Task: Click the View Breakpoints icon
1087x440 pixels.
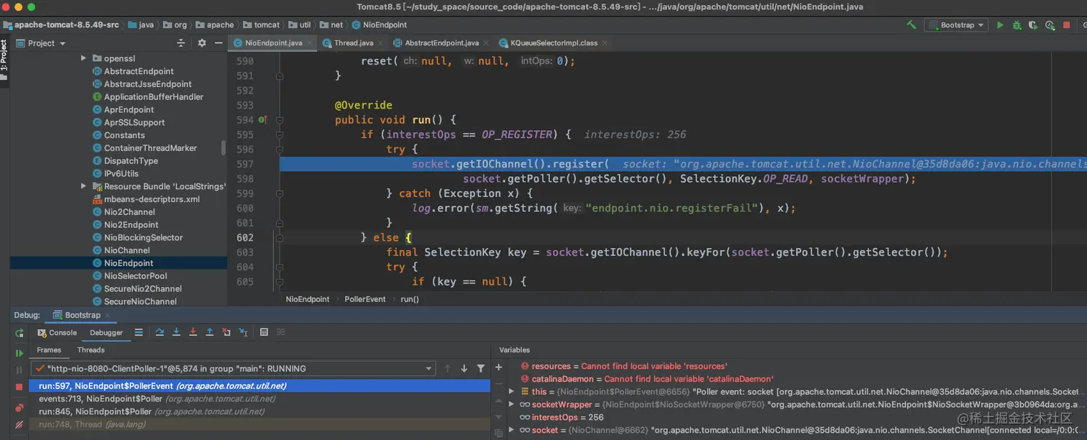Action: (x=19, y=408)
